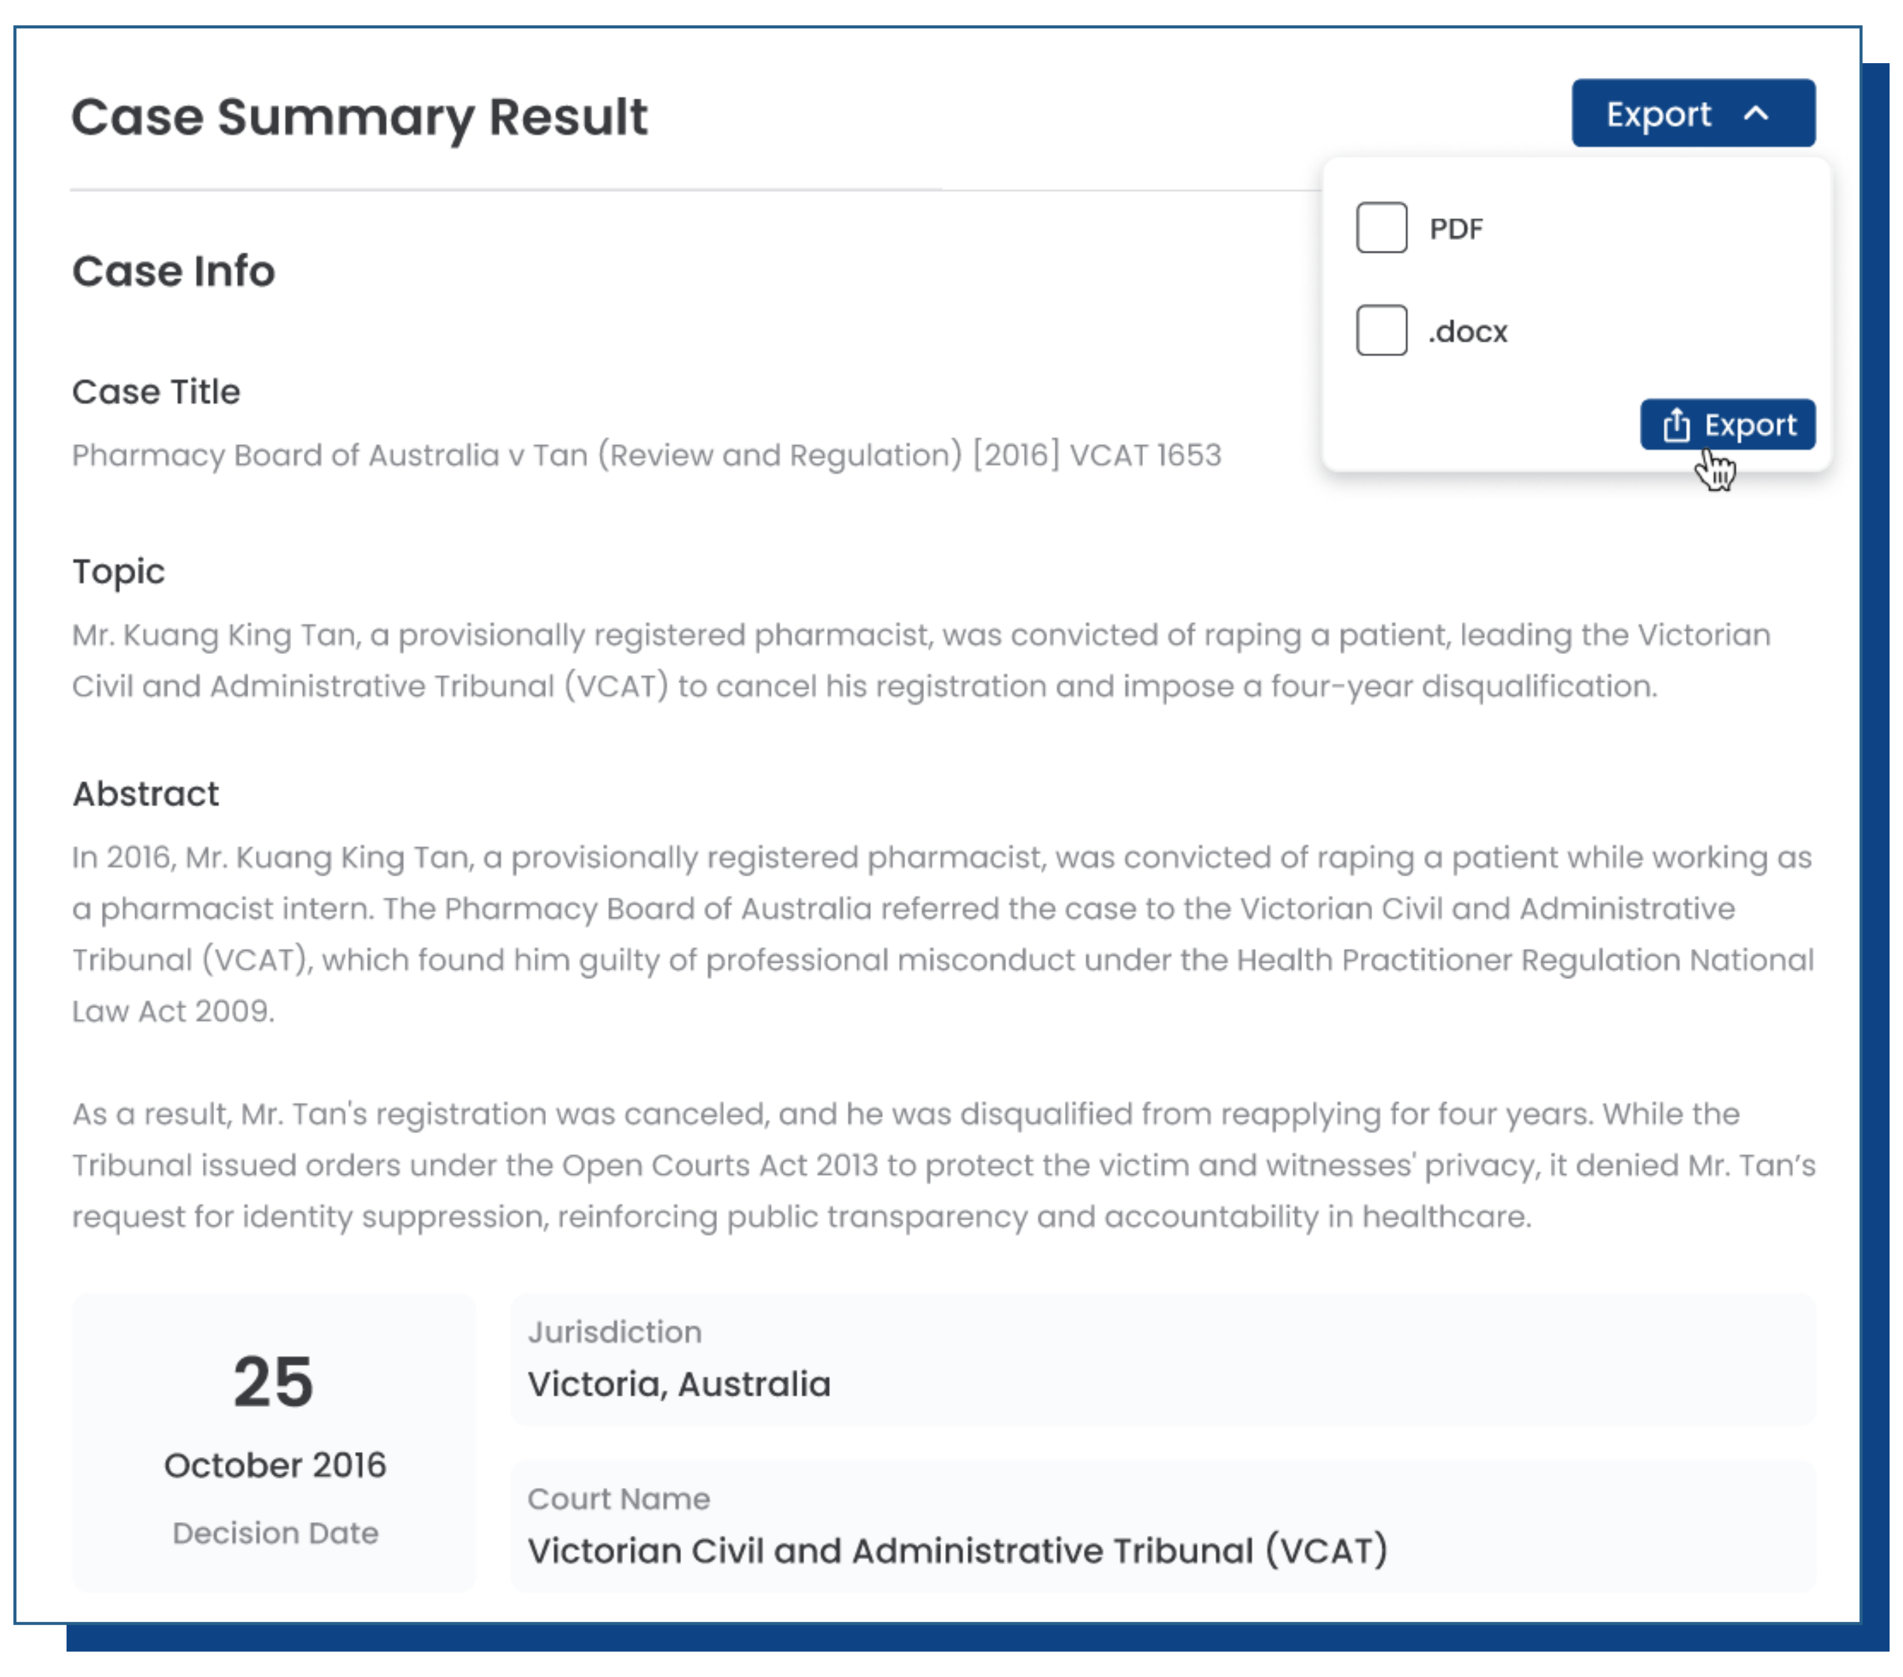Click the abstract paragraph starting 'As a result'
This screenshot has width=1903, height=1677.
tap(943, 1165)
